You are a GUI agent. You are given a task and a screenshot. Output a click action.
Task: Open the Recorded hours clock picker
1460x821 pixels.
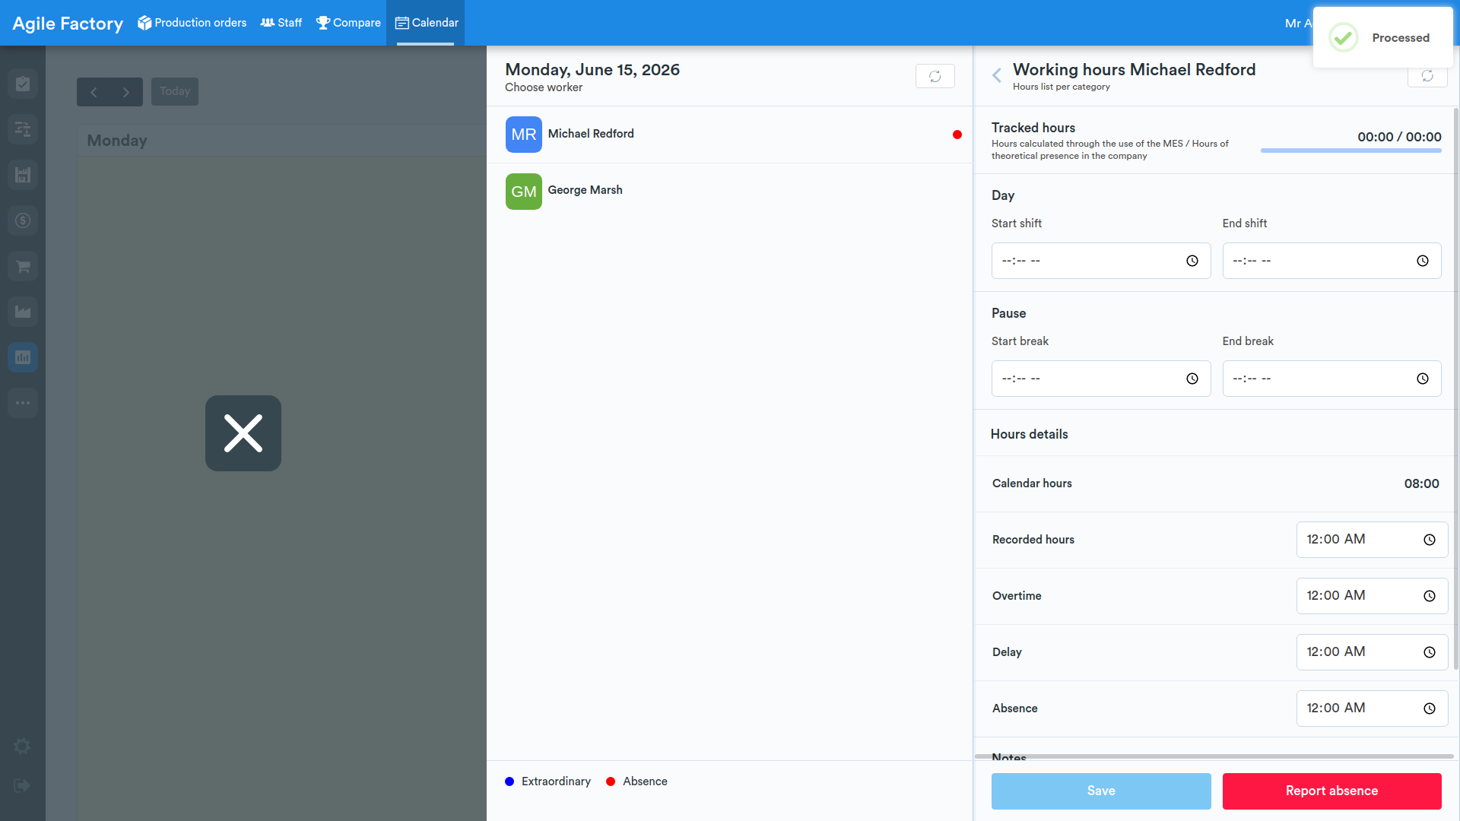(x=1430, y=540)
